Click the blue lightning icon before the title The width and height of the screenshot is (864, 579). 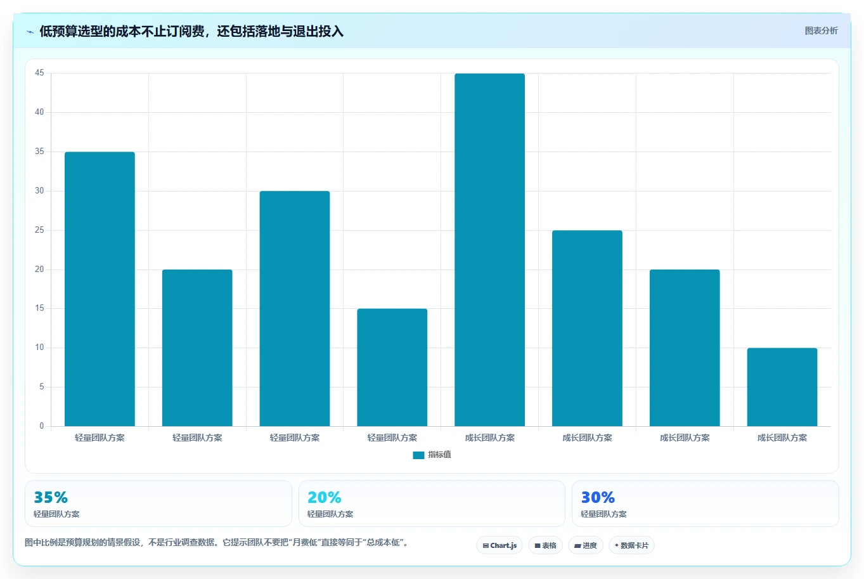30,32
